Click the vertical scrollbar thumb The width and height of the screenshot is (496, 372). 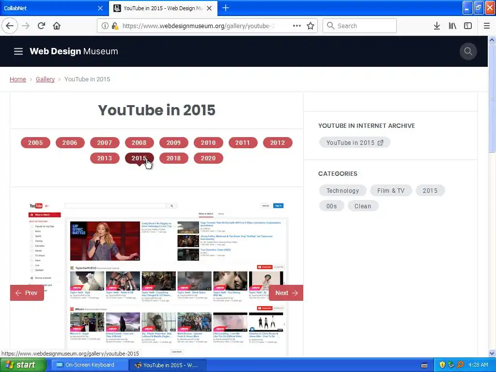tap(492, 98)
